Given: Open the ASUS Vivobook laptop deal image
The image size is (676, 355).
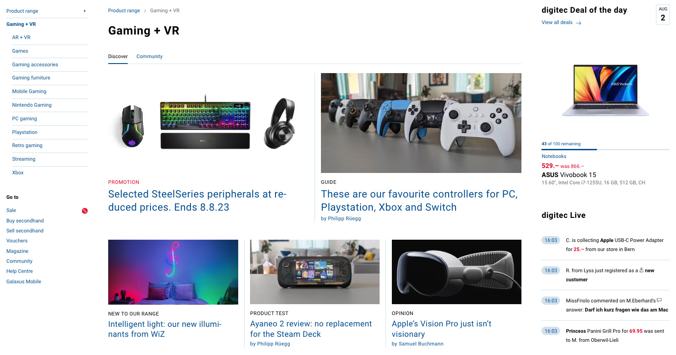Looking at the screenshot, I should pos(605,90).
